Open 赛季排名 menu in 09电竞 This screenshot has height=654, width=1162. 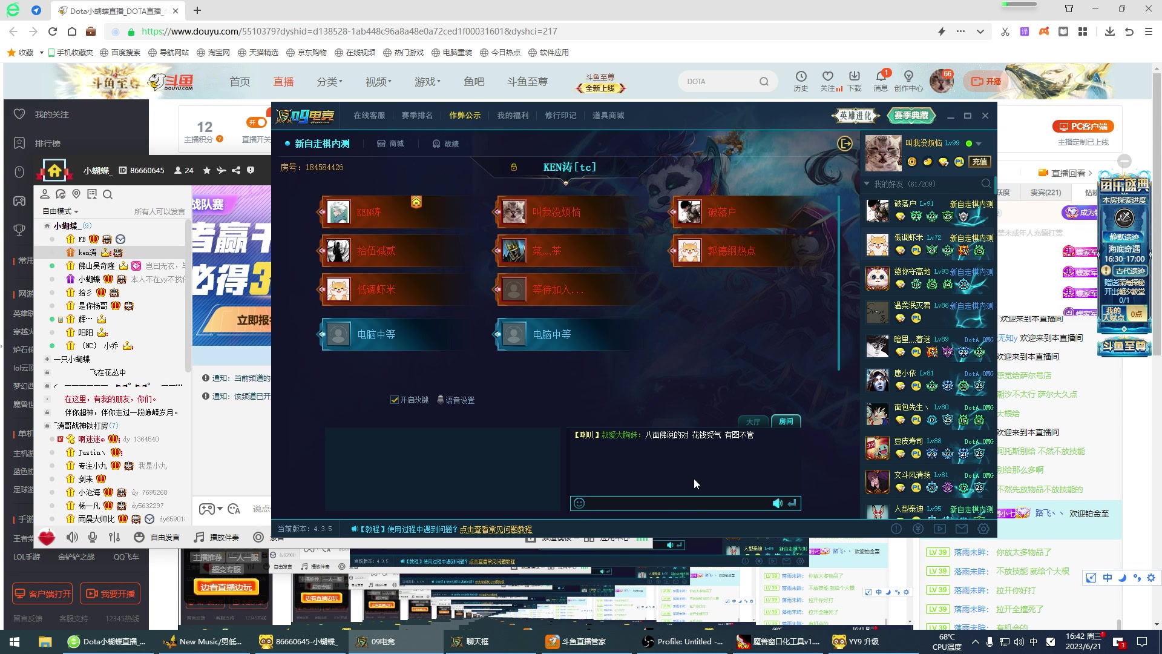tap(417, 115)
